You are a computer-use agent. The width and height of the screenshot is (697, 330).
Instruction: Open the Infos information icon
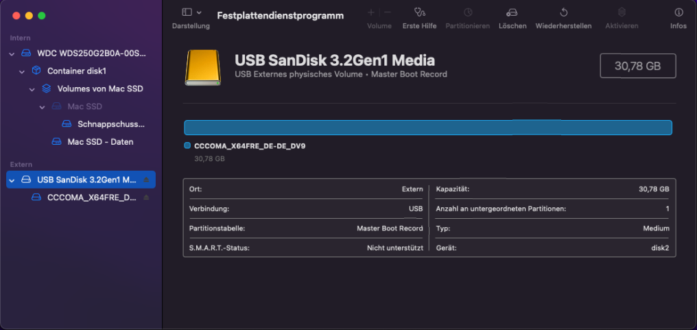678,12
